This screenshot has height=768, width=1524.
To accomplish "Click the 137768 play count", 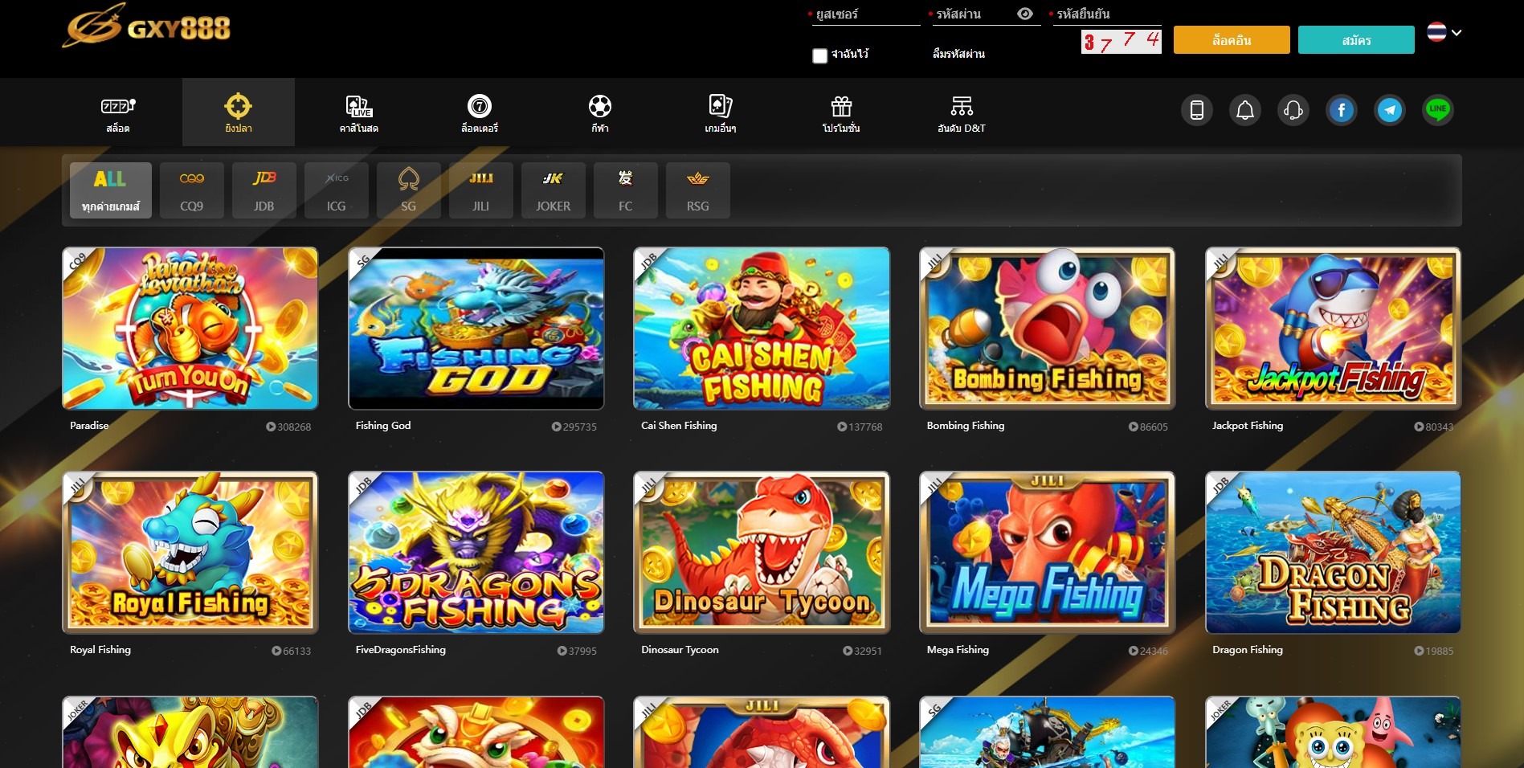I will 860,427.
